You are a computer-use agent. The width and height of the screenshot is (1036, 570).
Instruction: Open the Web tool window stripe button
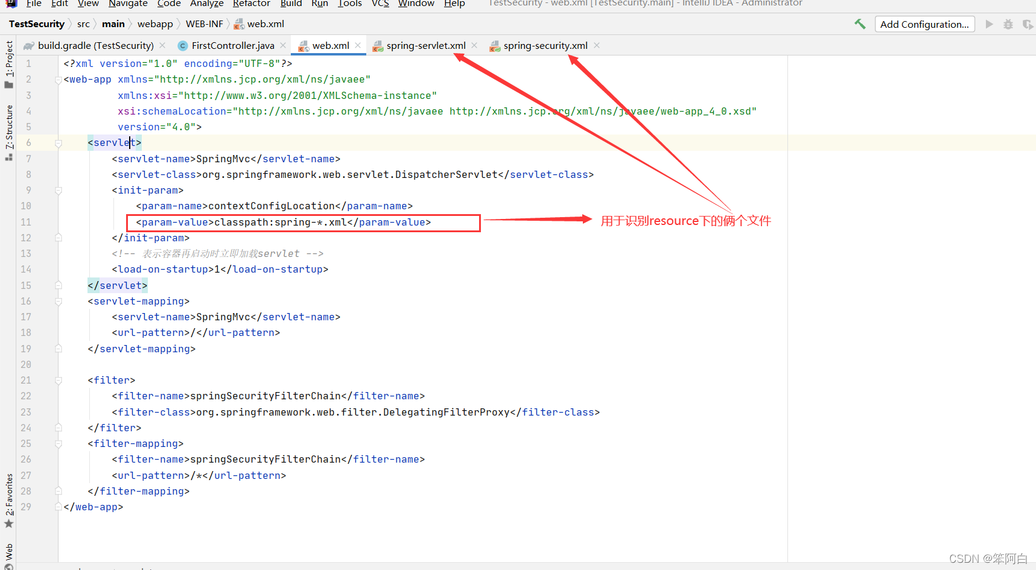pos(8,556)
